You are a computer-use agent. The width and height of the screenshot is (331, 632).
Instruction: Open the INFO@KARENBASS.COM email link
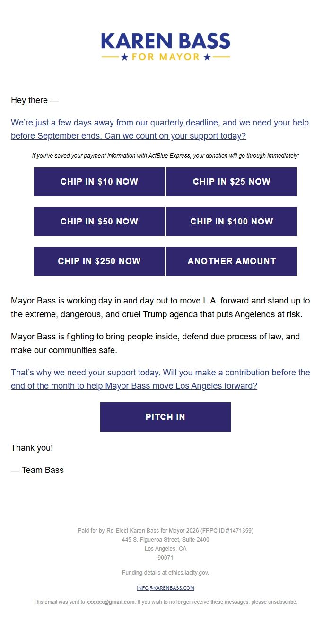coord(165,588)
